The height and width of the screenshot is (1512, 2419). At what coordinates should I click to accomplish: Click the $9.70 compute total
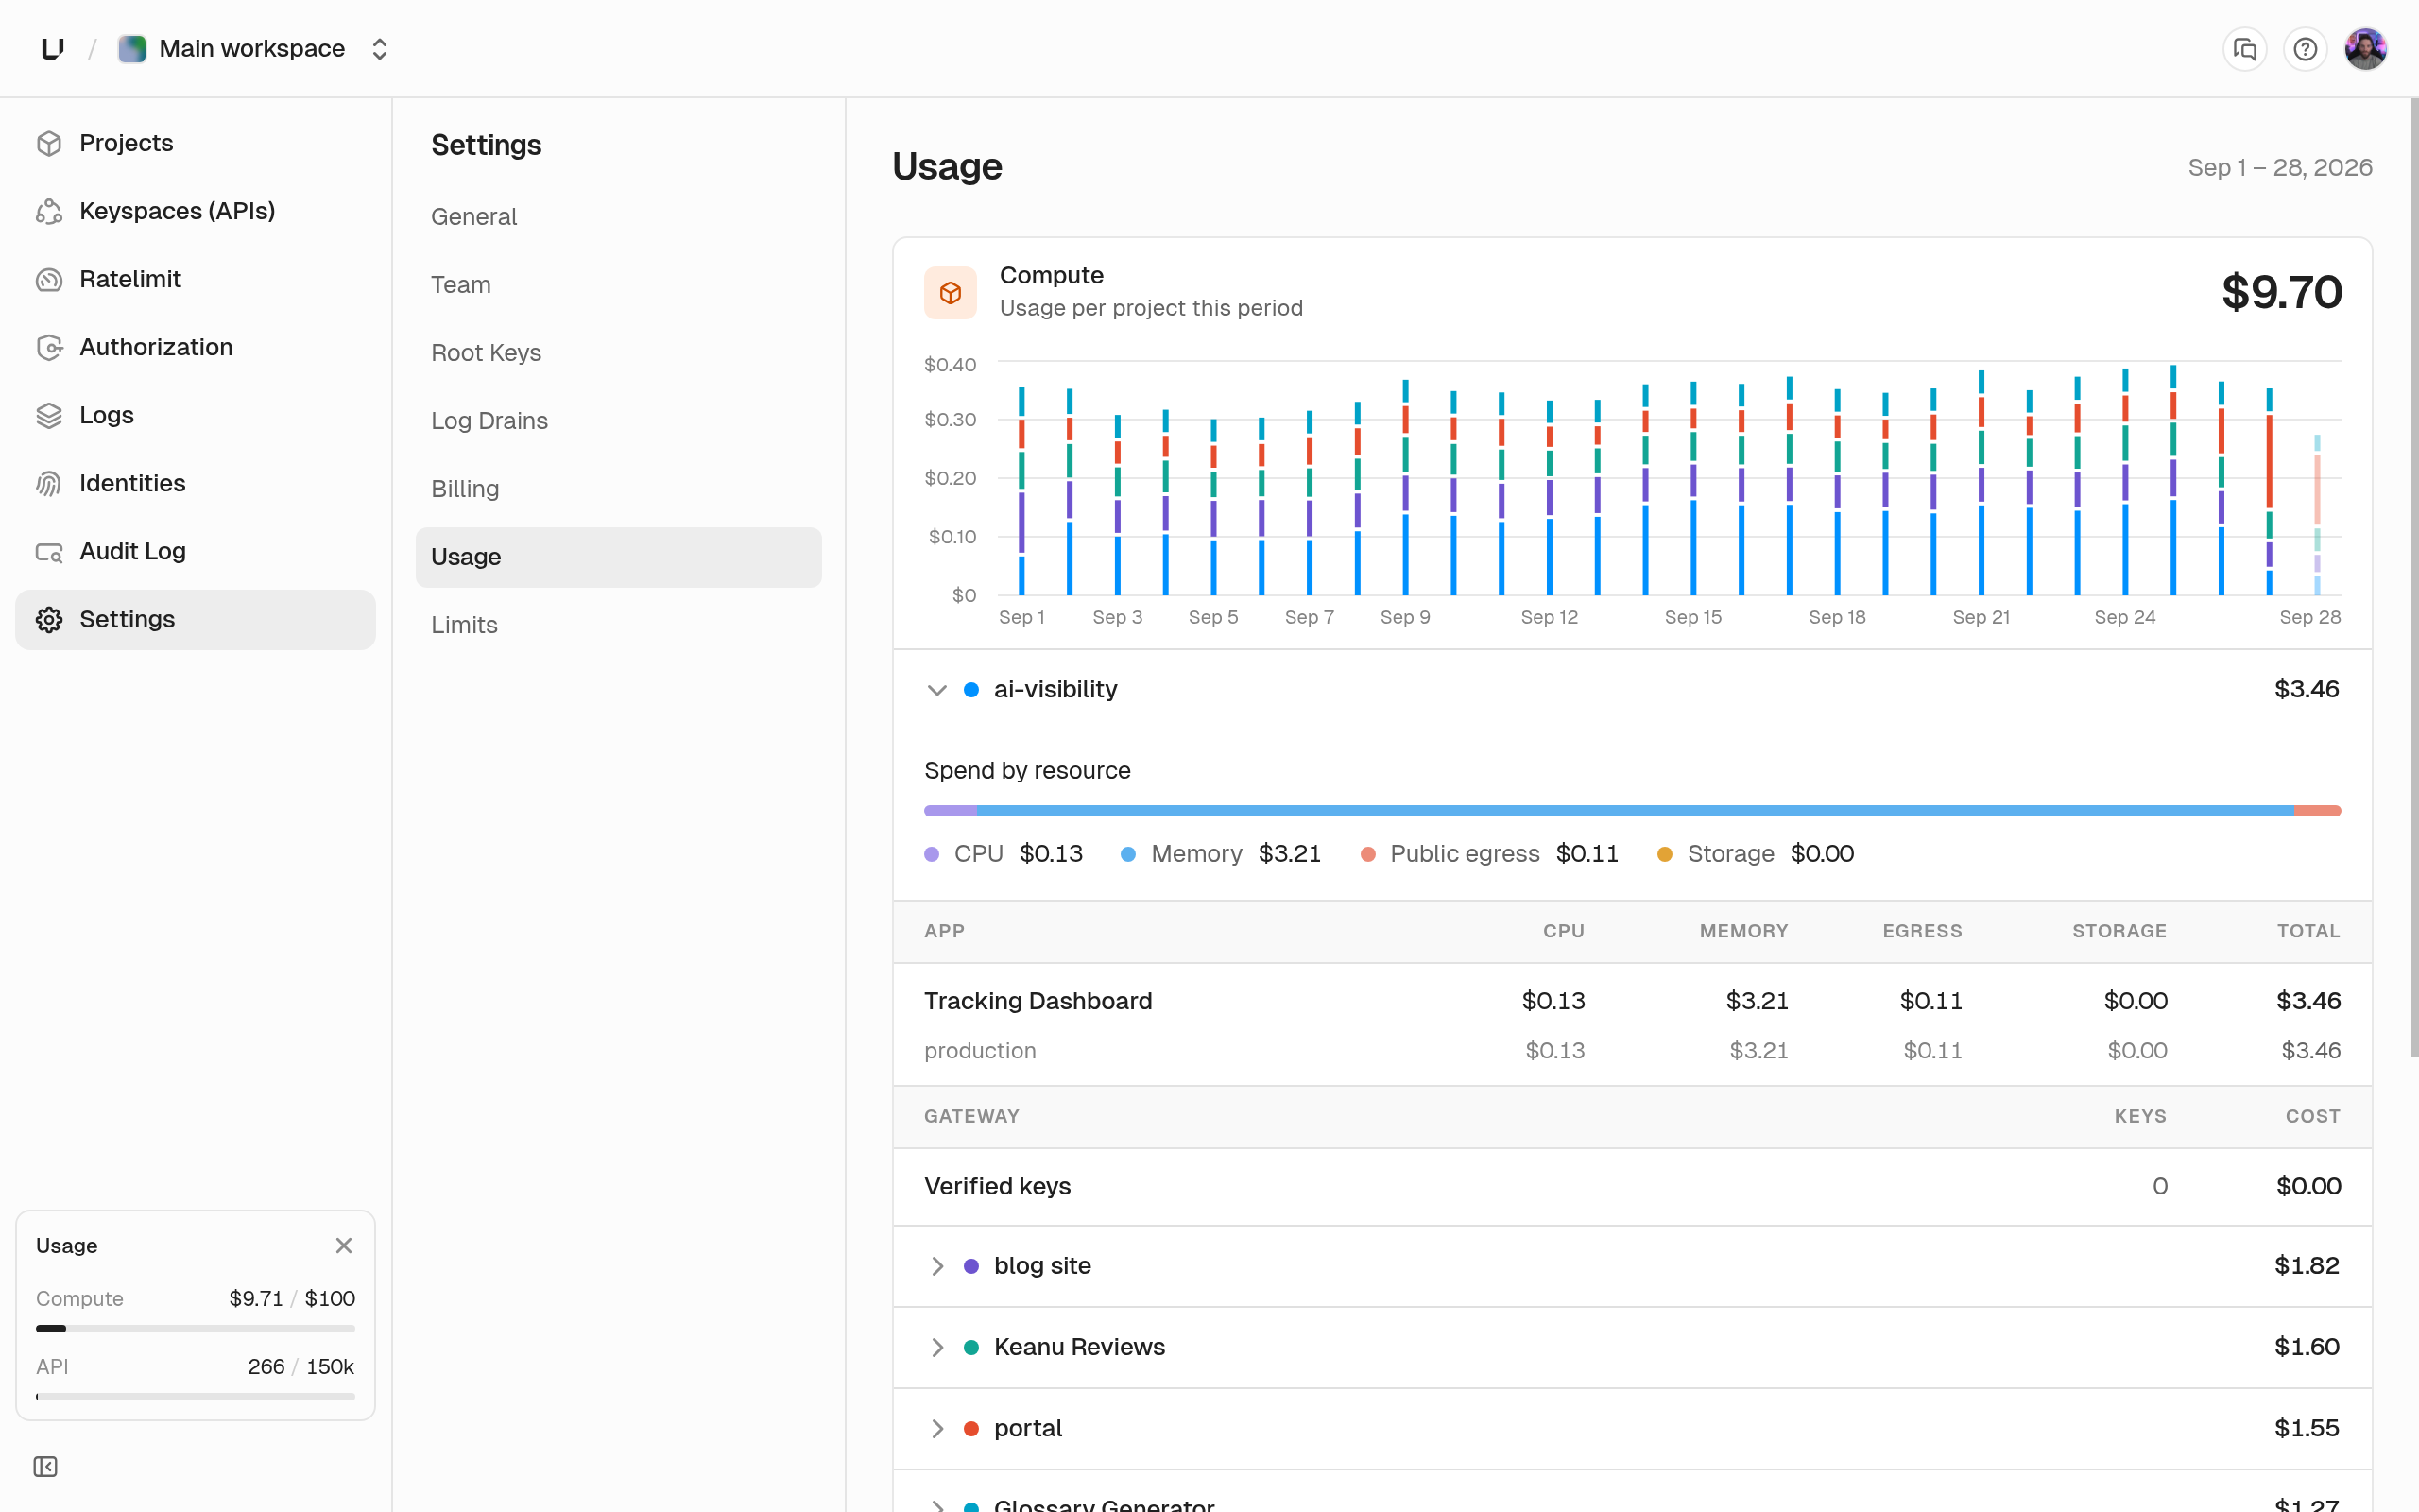[2281, 292]
